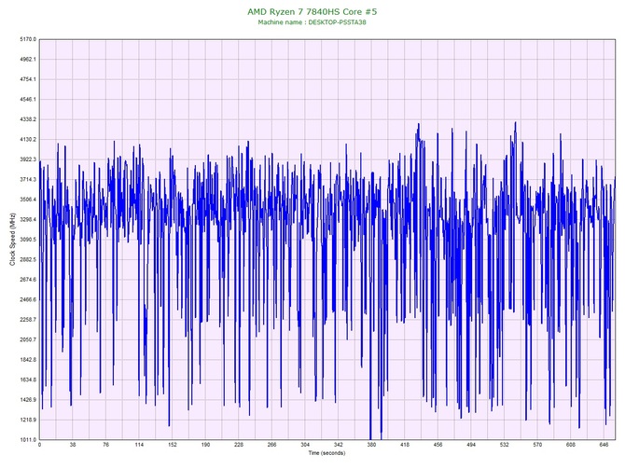Click the chart title 'AMD Ryzen 7 7840HS Core #5'

tap(312, 11)
